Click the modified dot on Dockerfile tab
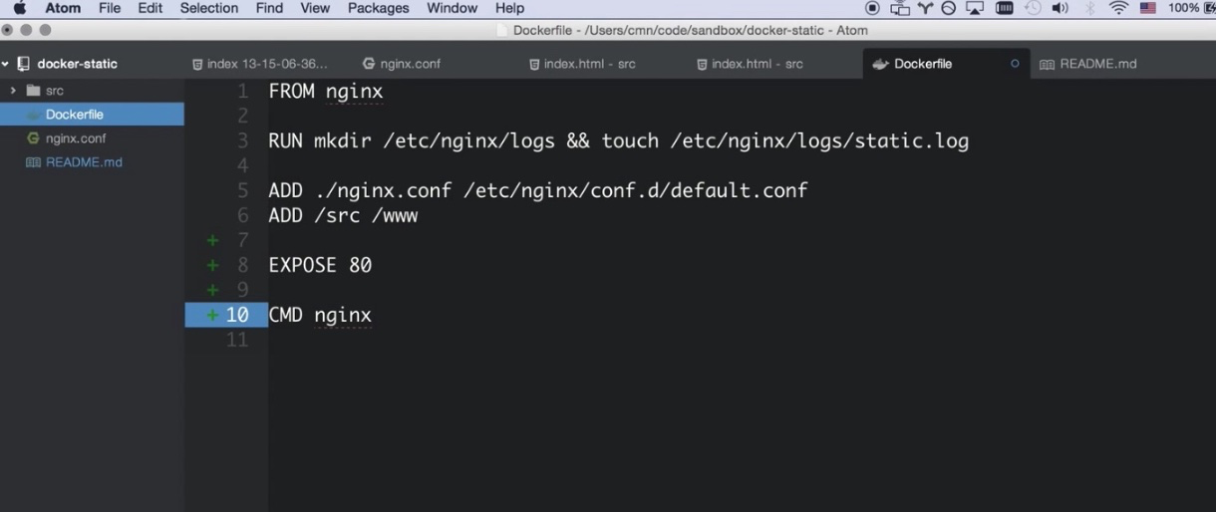The height and width of the screenshot is (512, 1216). coord(1015,64)
